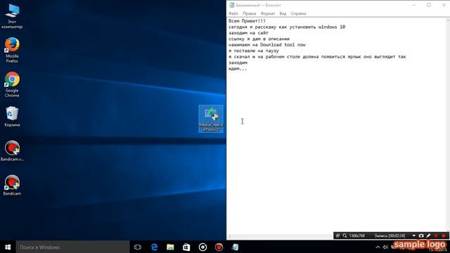The width and height of the screenshot is (450, 253).
Task: Open the disc media app taskbar icon
Action: point(202,247)
